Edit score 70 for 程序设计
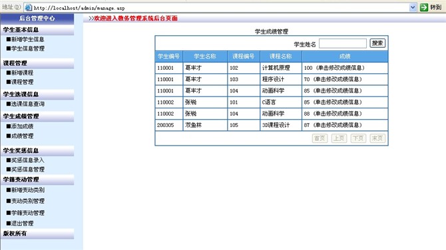This screenshot has width=446, height=250. click(x=333, y=79)
